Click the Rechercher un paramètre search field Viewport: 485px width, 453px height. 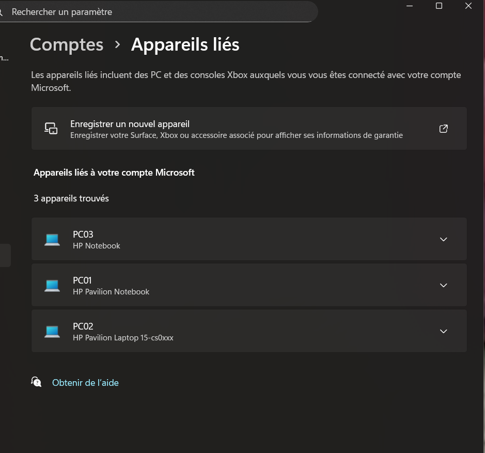tap(155, 11)
